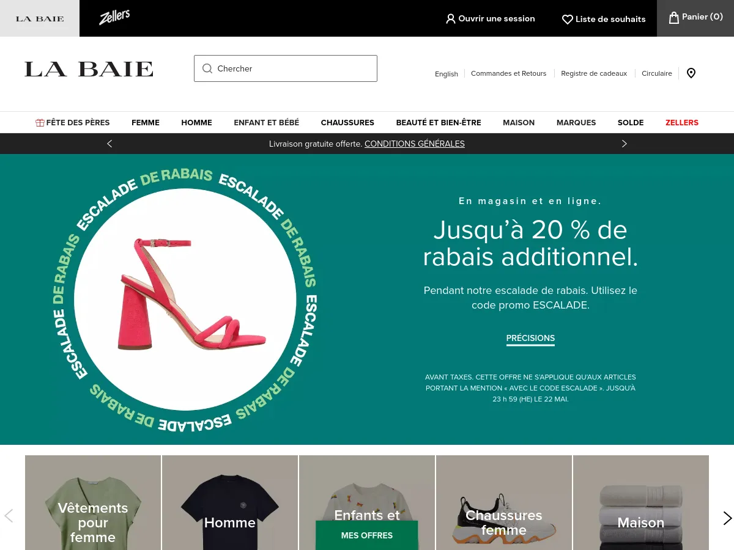This screenshot has height=550, width=734.
Task: Click the search magnifier icon
Action: click(207, 68)
